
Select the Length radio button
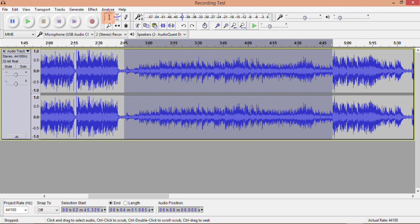[126, 203]
